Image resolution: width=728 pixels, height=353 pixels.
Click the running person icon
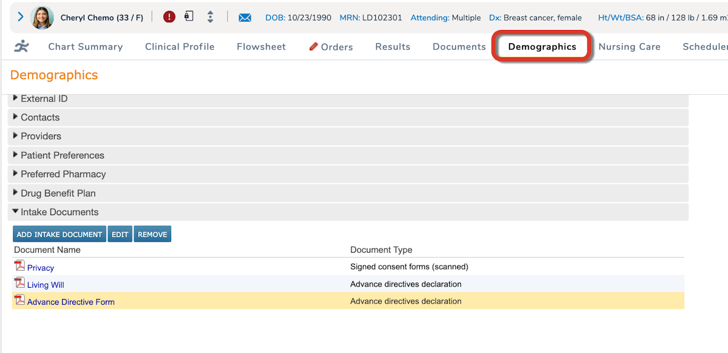point(22,47)
